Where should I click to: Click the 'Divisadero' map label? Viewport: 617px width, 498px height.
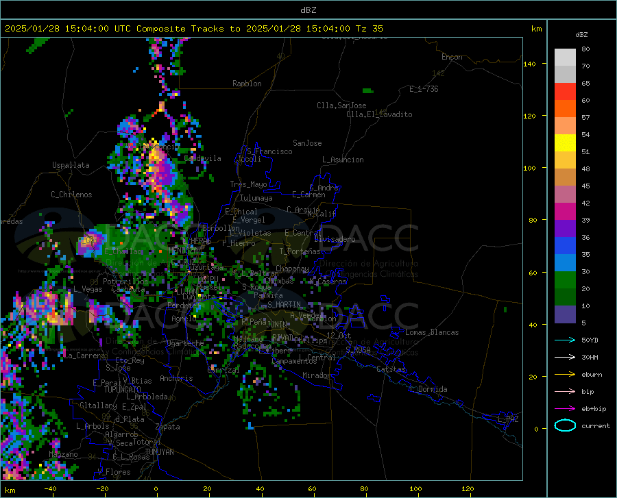click(x=335, y=239)
